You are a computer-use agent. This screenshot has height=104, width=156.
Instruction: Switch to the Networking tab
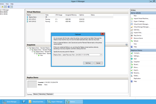pyautogui.click(x=42, y=94)
